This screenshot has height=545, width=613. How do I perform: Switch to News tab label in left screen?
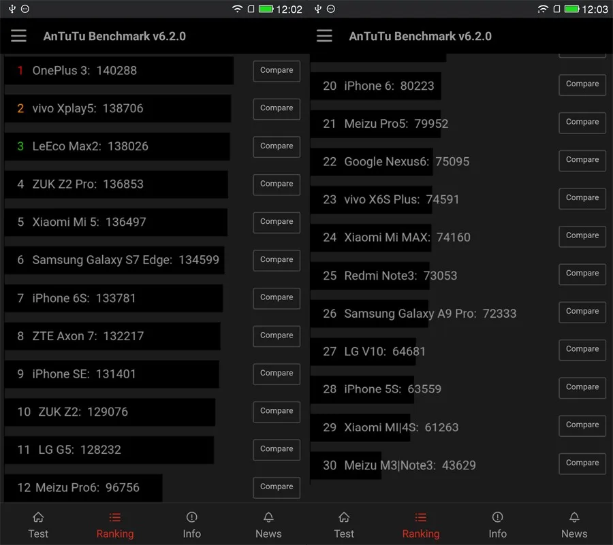(268, 533)
